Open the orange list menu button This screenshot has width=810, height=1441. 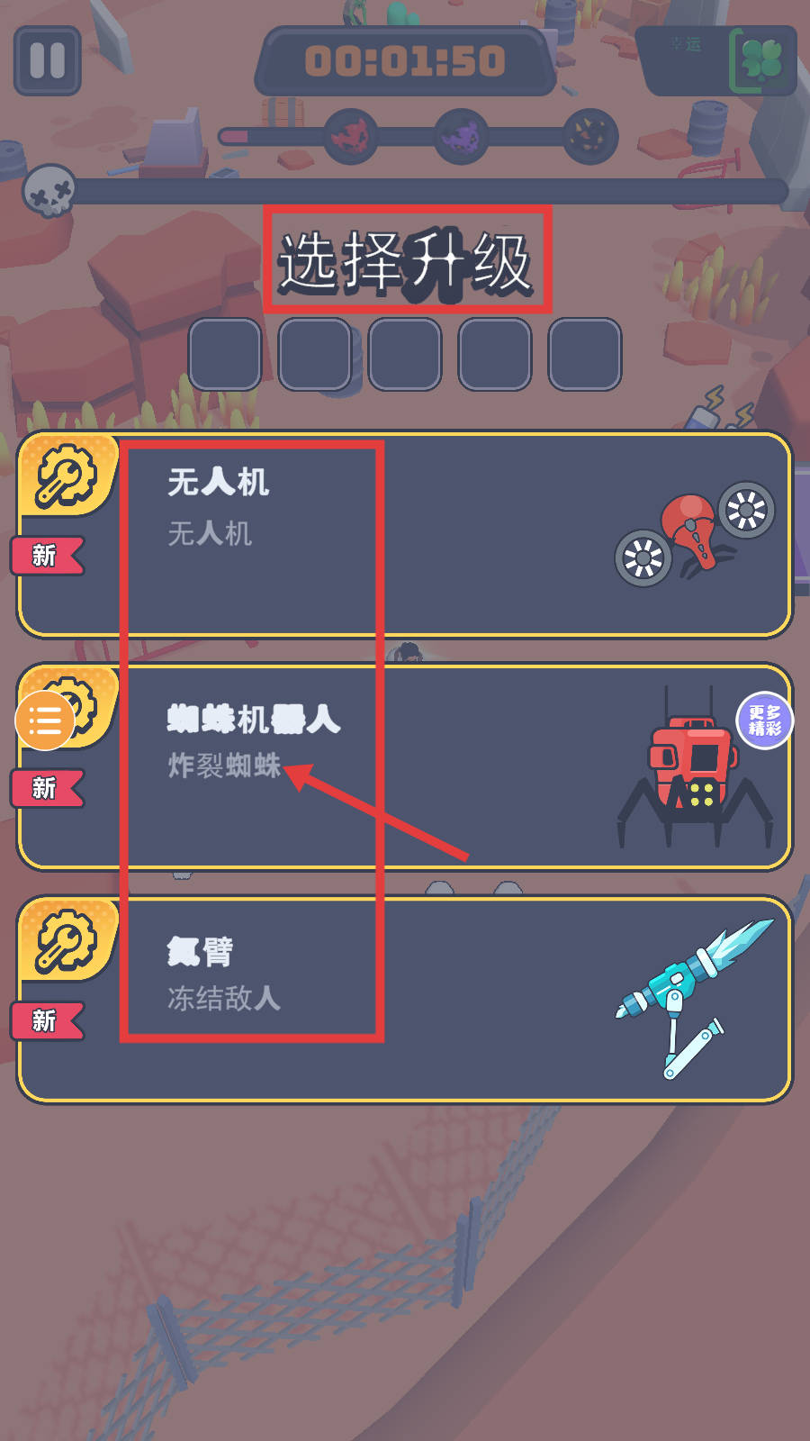tap(45, 720)
